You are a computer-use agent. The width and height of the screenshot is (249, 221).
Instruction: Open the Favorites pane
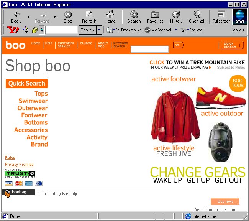click(155, 17)
